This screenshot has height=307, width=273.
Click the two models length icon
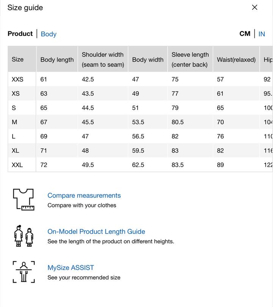(x=24, y=236)
